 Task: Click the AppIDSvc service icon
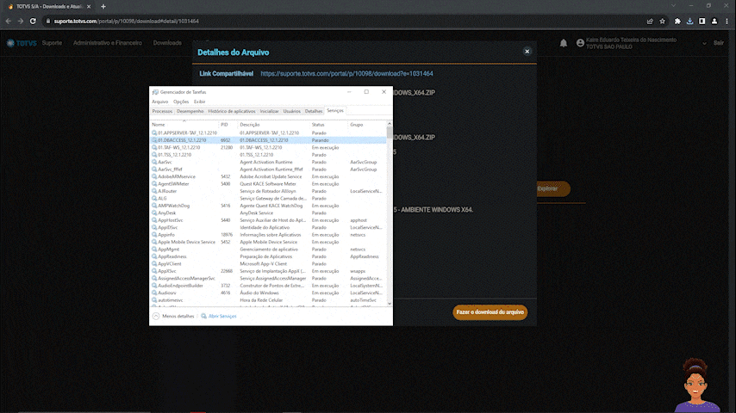tap(154, 227)
